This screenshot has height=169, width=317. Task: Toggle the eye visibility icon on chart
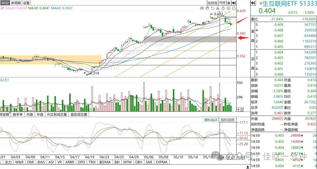tap(202, 8)
